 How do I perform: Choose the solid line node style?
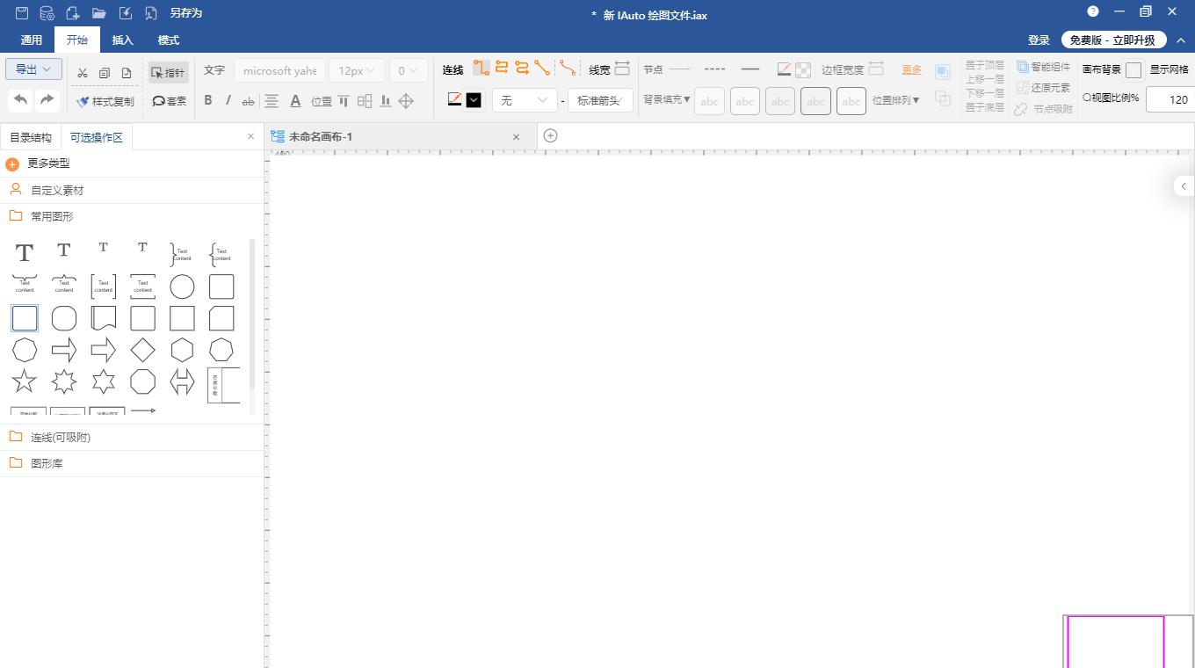pyautogui.click(x=750, y=69)
